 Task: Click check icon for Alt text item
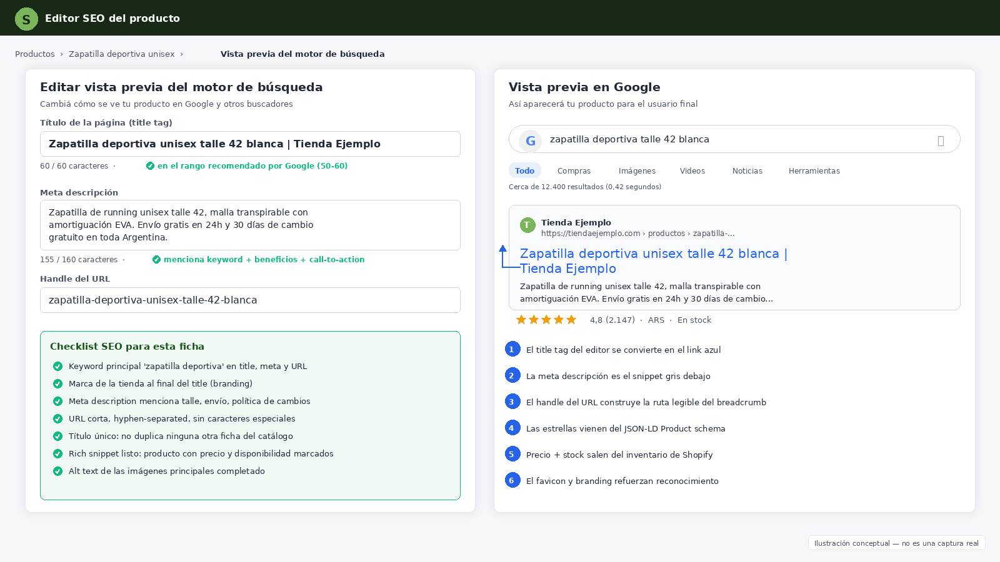[57, 471]
